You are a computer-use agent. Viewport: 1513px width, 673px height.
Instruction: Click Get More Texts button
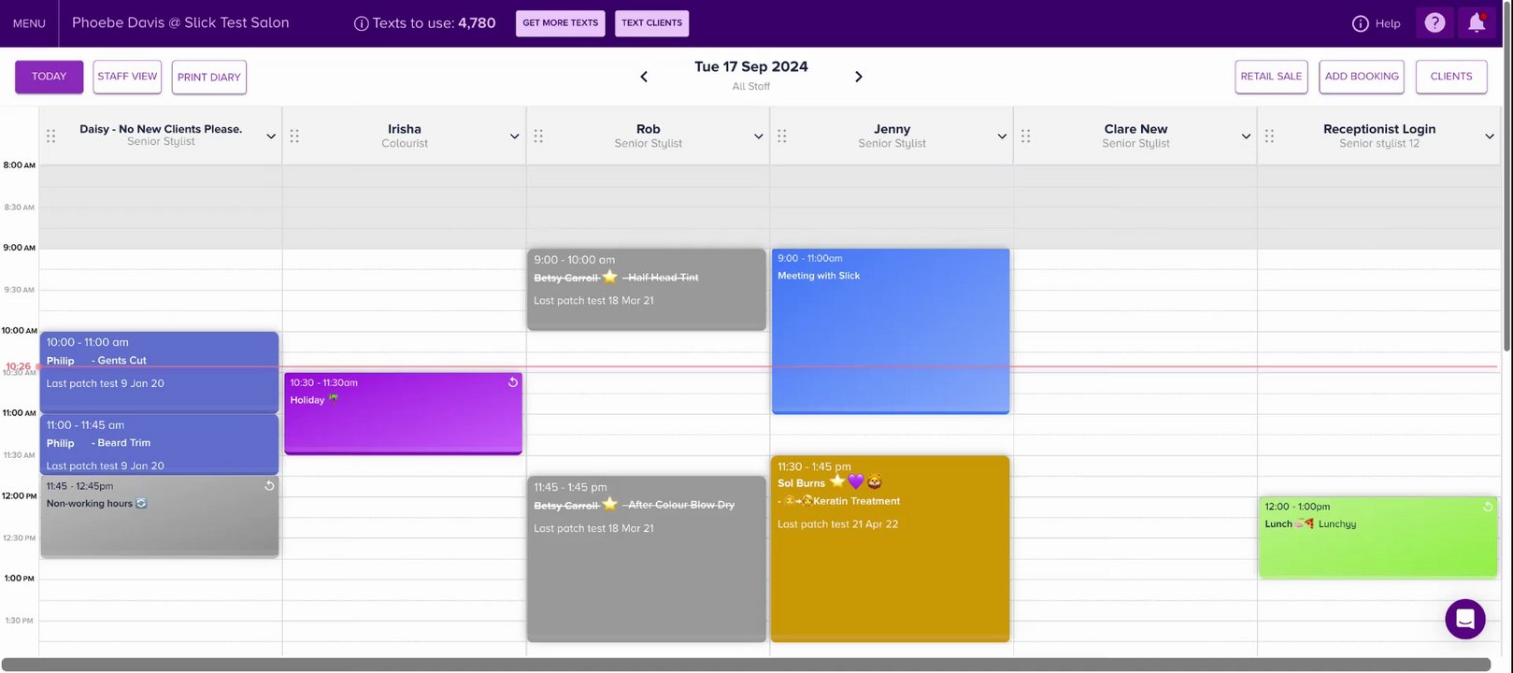click(x=560, y=23)
